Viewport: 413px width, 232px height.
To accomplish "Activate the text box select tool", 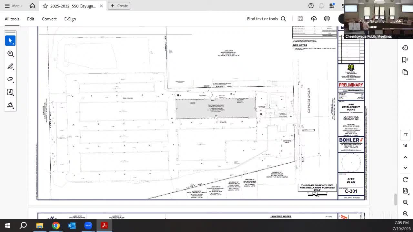I will [x=10, y=92].
